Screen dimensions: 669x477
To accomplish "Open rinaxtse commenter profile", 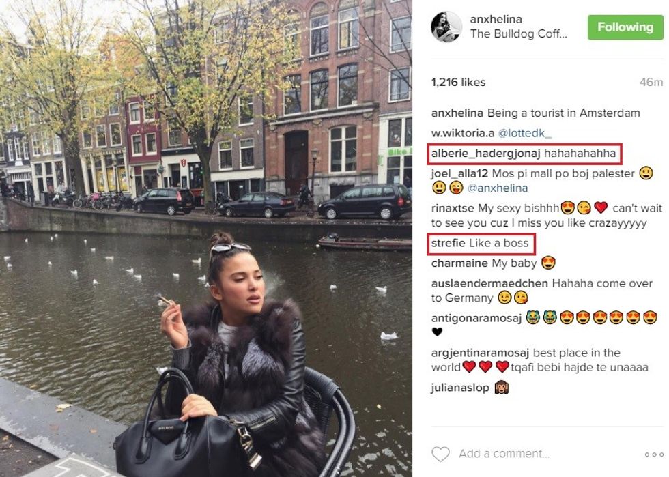I will point(452,208).
